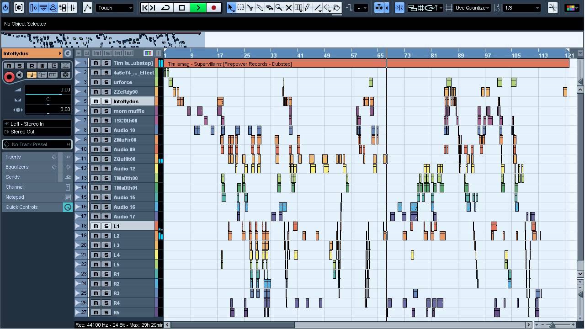Image resolution: width=585 pixels, height=329 pixels.
Task: Open the Stereo Out output routing
Action: pyautogui.click(x=37, y=132)
